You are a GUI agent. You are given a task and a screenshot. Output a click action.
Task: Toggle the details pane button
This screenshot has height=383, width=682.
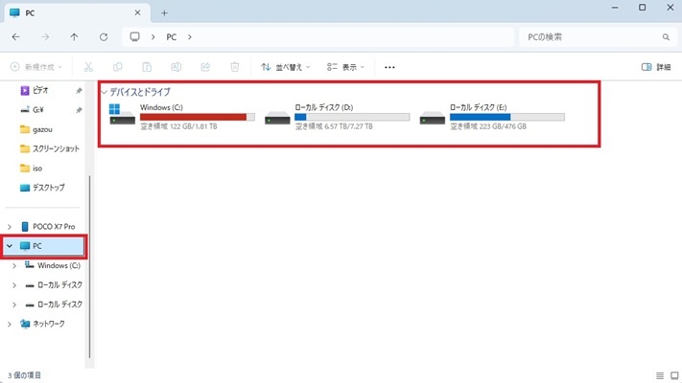(656, 67)
